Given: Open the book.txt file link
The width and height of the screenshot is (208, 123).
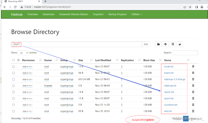Looking at the screenshot, I should [x=169, y=66].
